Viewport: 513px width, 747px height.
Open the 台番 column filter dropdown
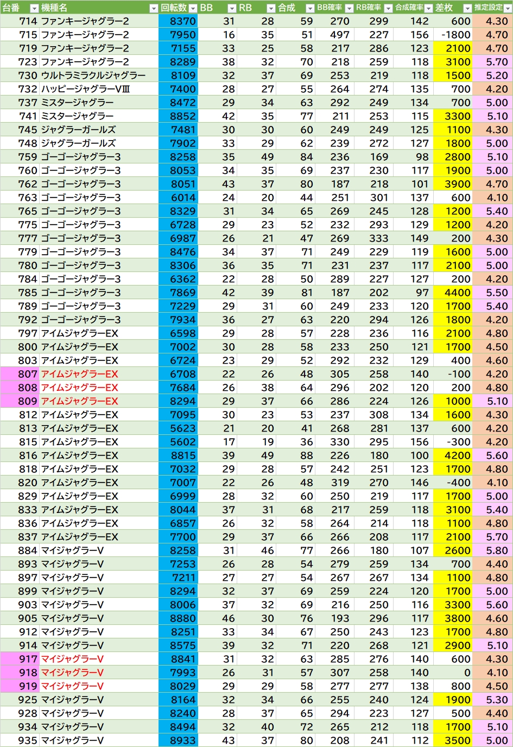pyautogui.click(x=34, y=8)
